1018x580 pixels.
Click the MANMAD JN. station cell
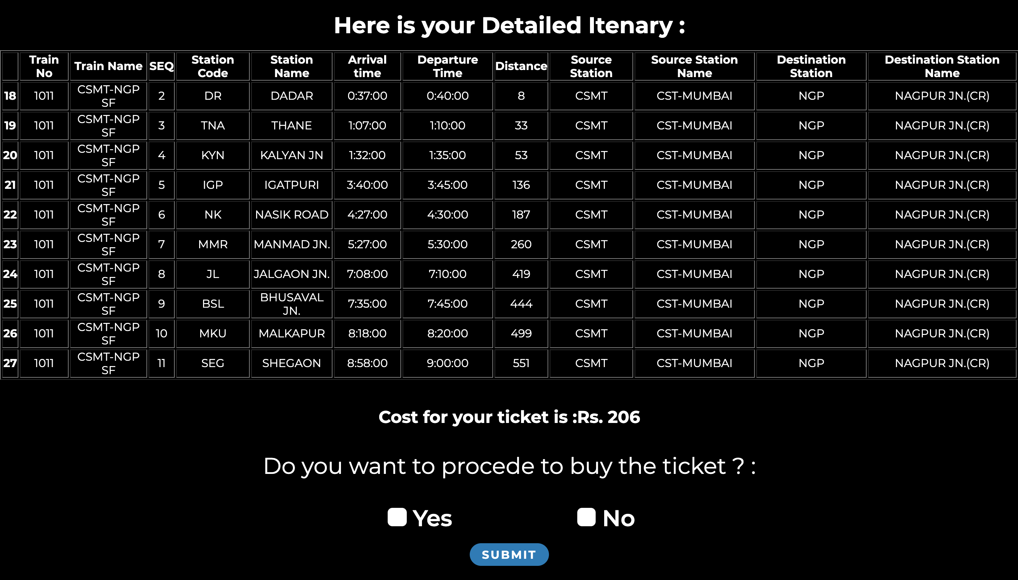click(291, 244)
